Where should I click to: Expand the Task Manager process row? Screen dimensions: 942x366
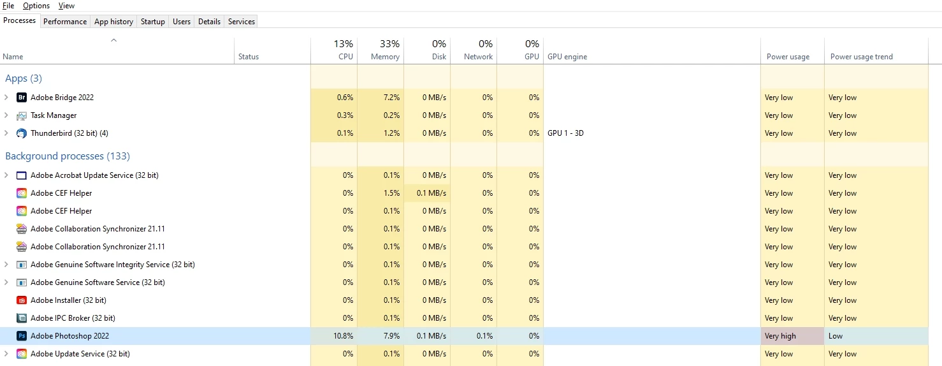pos(6,115)
